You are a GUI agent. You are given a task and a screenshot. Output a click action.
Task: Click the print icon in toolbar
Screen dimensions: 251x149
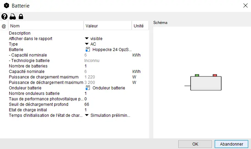tap(13, 16)
